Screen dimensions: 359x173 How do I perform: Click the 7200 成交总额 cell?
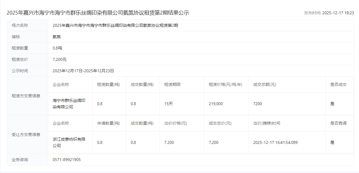click(257, 104)
